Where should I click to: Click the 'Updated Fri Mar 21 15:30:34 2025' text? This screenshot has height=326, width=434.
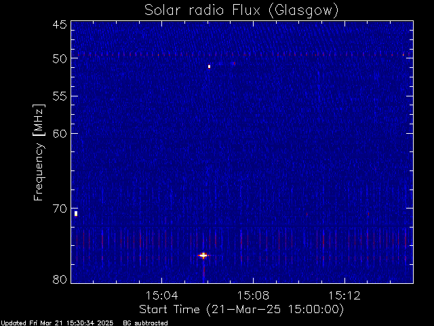(x=57, y=323)
